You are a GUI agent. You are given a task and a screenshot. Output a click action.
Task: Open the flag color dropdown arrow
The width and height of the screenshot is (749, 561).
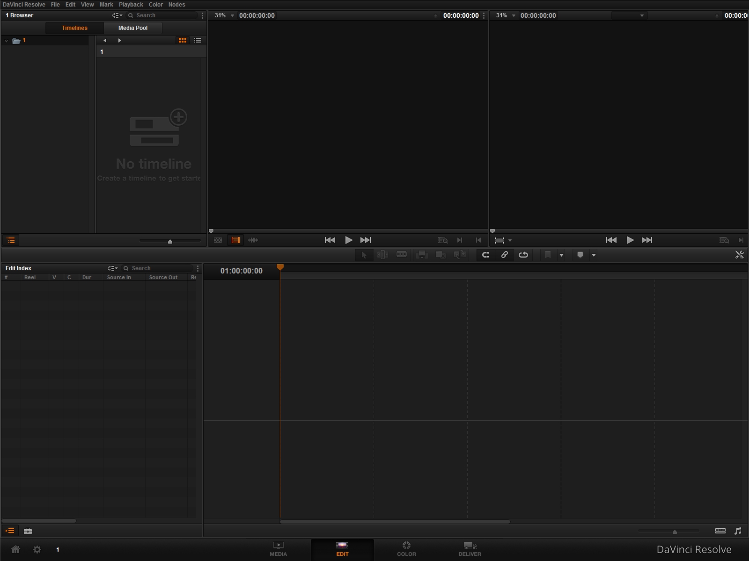[561, 255]
